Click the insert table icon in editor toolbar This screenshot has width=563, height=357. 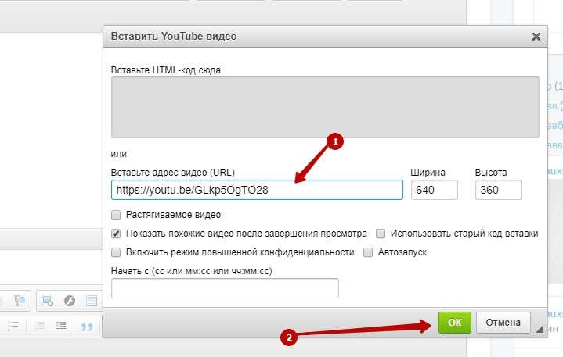[x=92, y=301]
